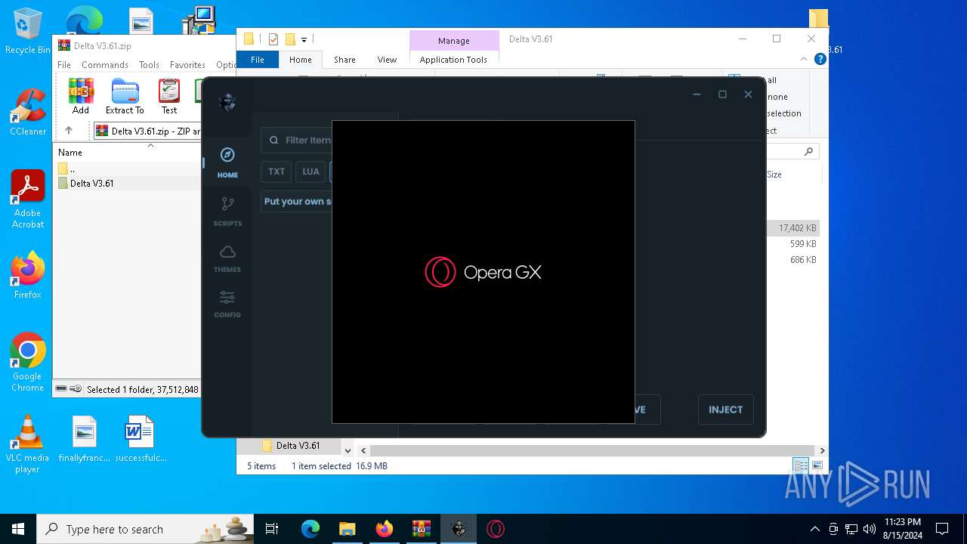The width and height of the screenshot is (967, 544).
Task: Select Delta V3.61 in Explorer navigation tree
Action: click(298, 446)
